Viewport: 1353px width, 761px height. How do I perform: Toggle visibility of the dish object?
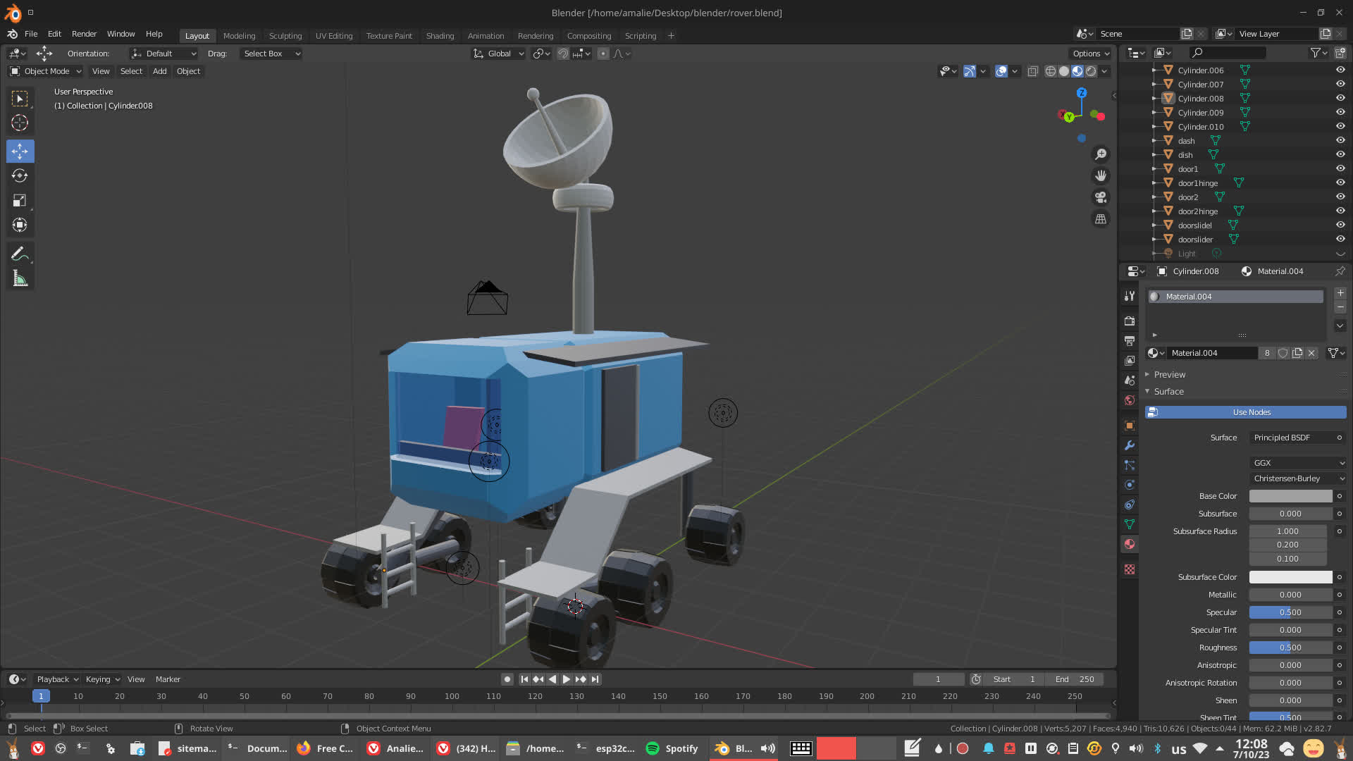1340,154
